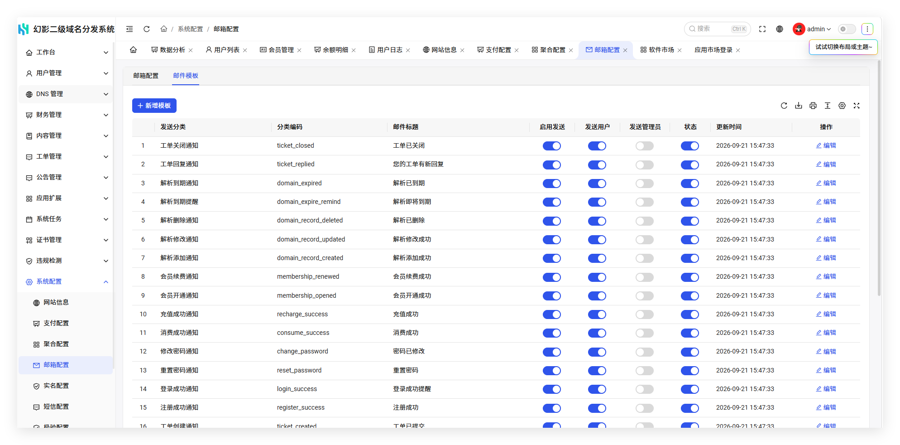Screen dimensions: 900x445
Task: Close the 软件市场 tab
Action: 680,50
